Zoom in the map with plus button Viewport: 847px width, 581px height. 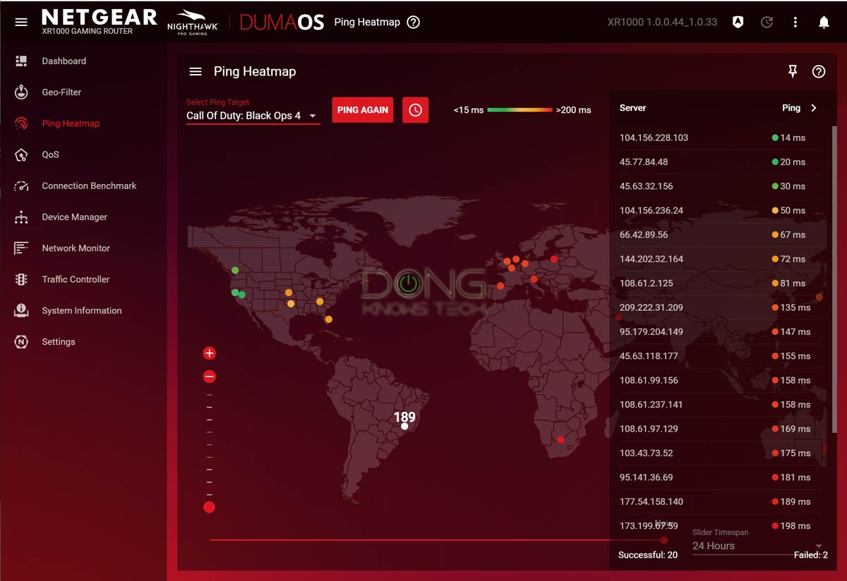209,353
